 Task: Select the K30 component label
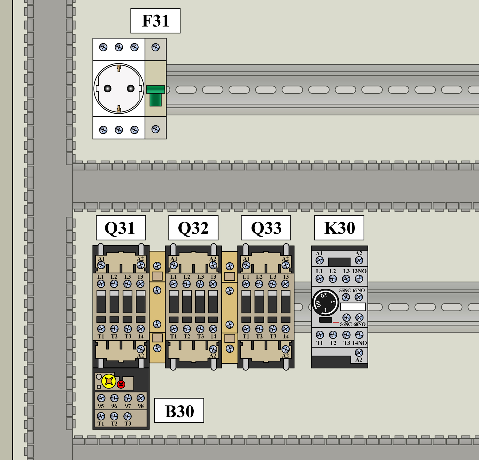pyautogui.click(x=339, y=228)
